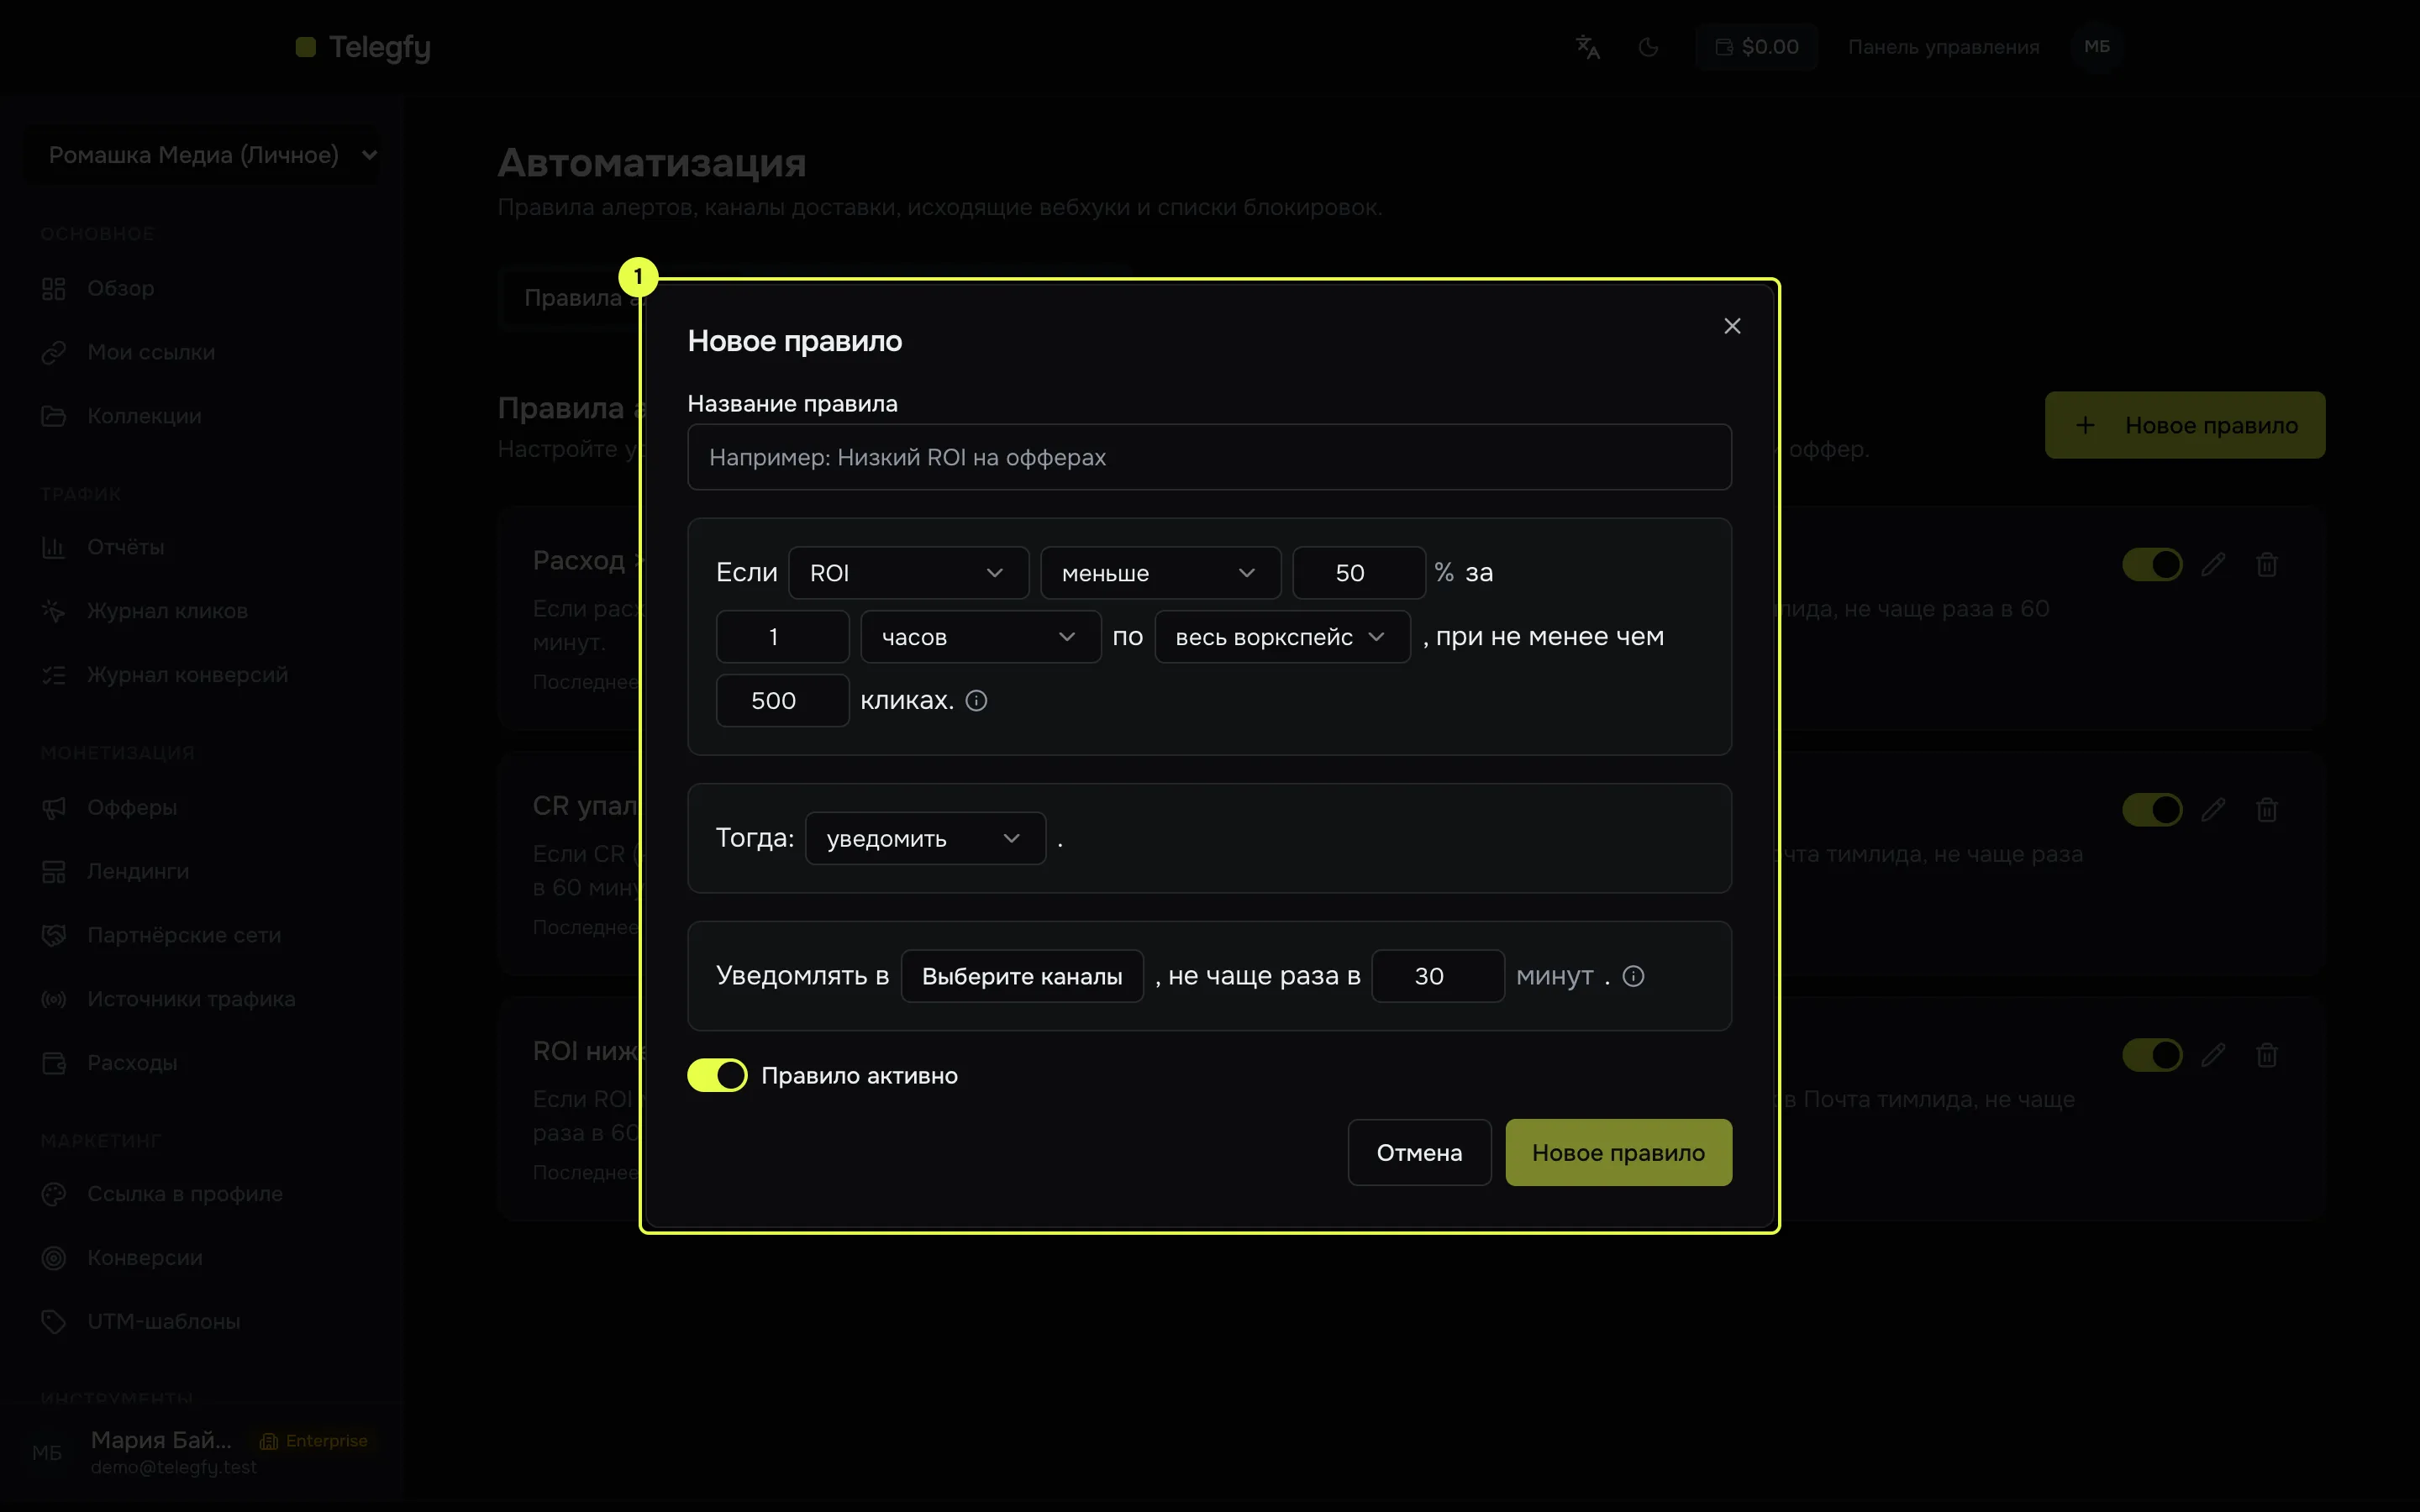Open the ROI metric dropdown

[908, 573]
